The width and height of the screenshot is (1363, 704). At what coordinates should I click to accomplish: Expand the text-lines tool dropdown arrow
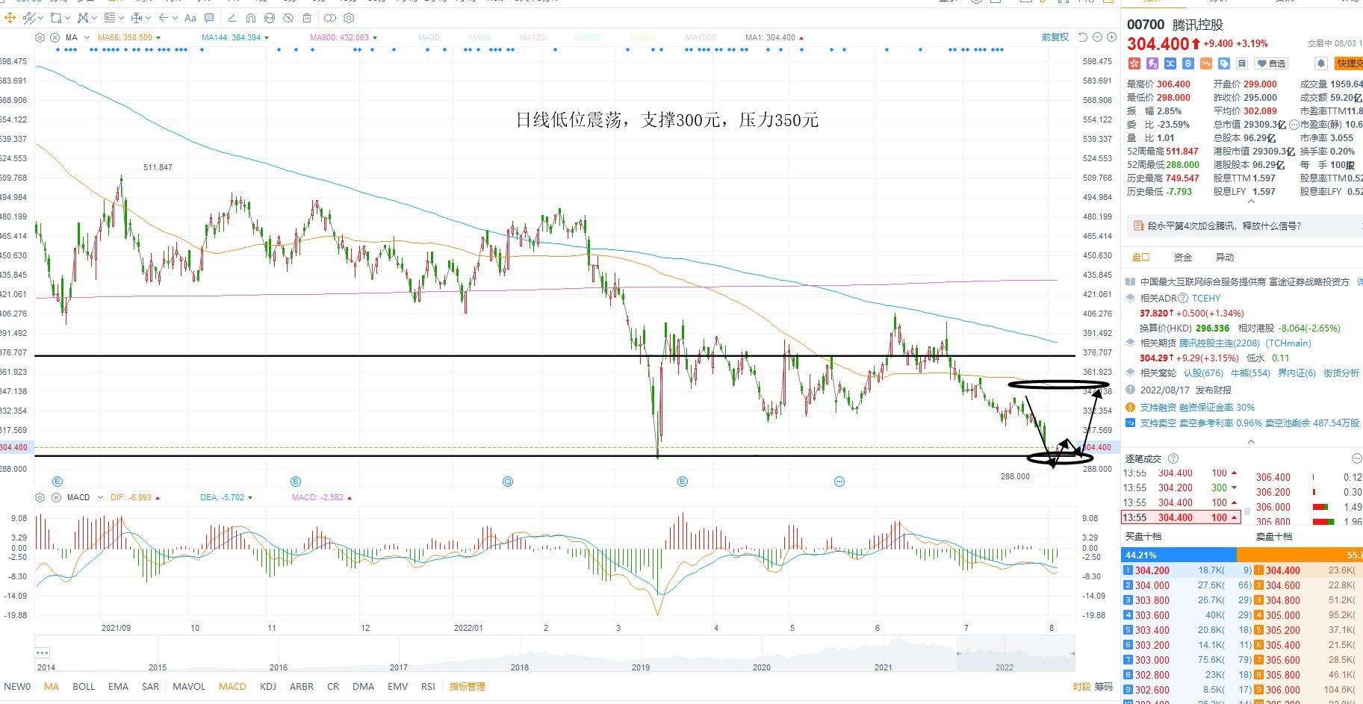point(122,17)
